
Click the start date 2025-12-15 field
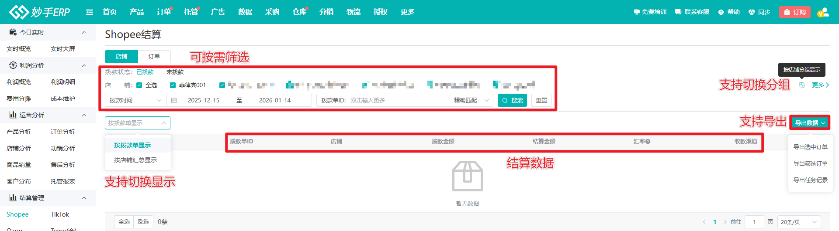204,100
